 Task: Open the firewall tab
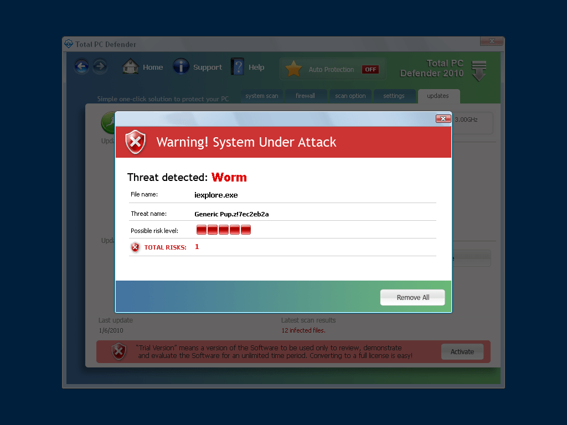pyautogui.click(x=306, y=95)
